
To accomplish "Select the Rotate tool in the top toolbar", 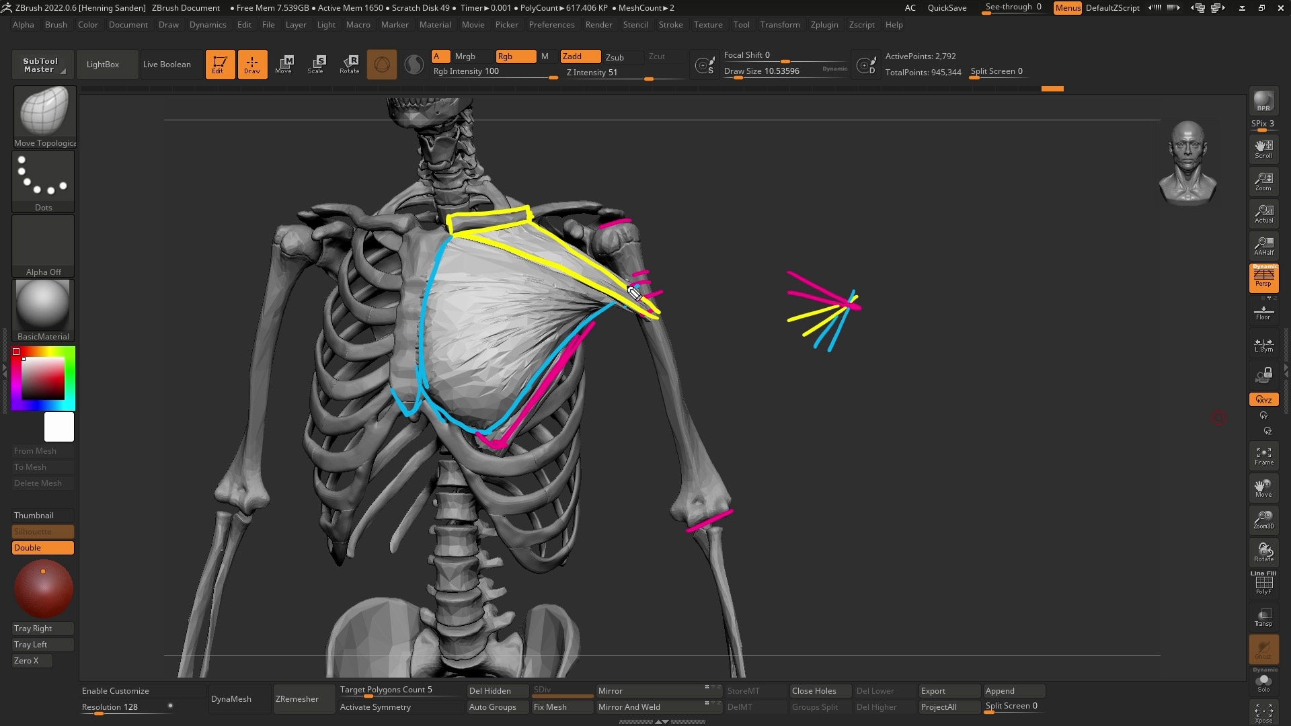I will [349, 64].
